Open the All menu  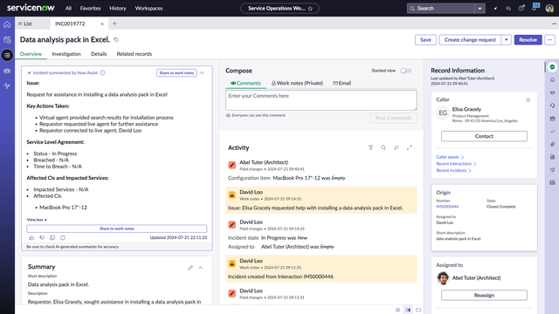(x=68, y=8)
